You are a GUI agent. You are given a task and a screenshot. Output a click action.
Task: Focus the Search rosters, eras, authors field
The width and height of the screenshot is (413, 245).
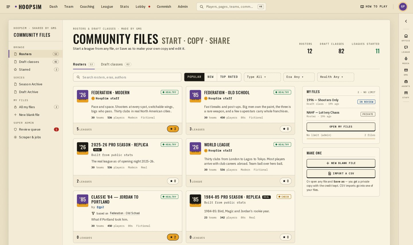[x=127, y=77]
